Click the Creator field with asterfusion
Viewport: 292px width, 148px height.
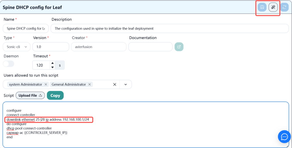click(98, 47)
